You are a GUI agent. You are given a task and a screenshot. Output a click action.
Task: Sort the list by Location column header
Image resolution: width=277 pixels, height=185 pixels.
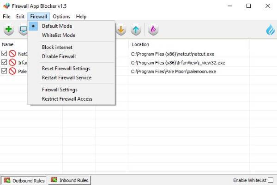point(140,45)
